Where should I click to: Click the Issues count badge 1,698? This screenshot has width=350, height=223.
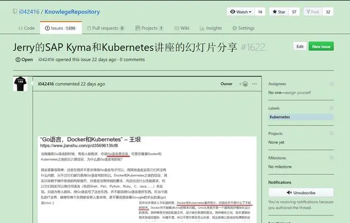(71, 28)
